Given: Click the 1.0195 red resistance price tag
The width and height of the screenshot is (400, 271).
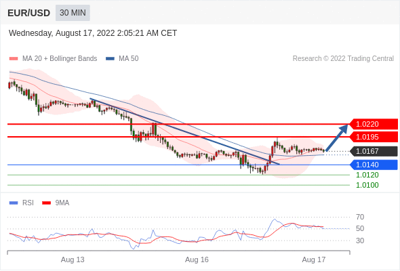Looking at the screenshot, I should point(374,137).
